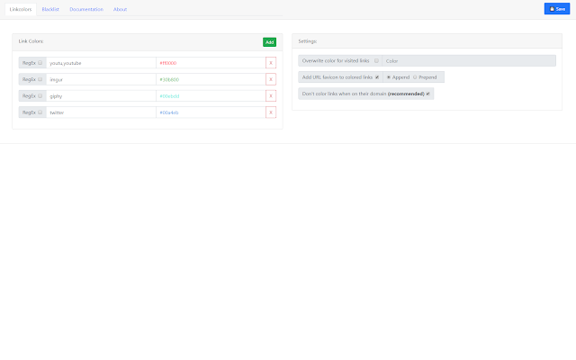Edit the youtube pattern field
576x360 pixels.
pos(101,63)
